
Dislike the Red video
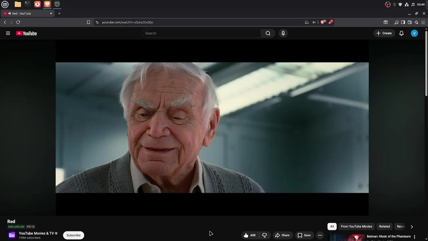point(264,235)
